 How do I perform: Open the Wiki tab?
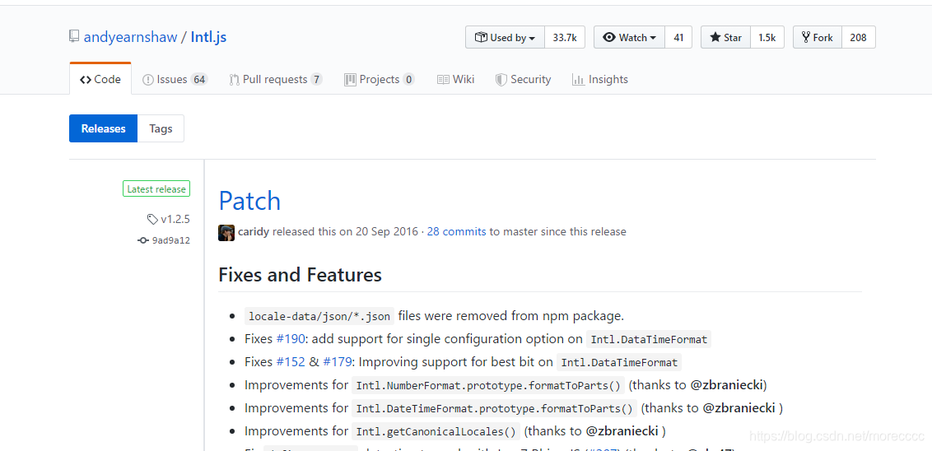(x=455, y=79)
